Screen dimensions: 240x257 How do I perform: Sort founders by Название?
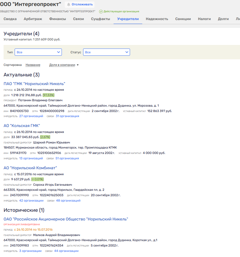[x=33, y=65]
